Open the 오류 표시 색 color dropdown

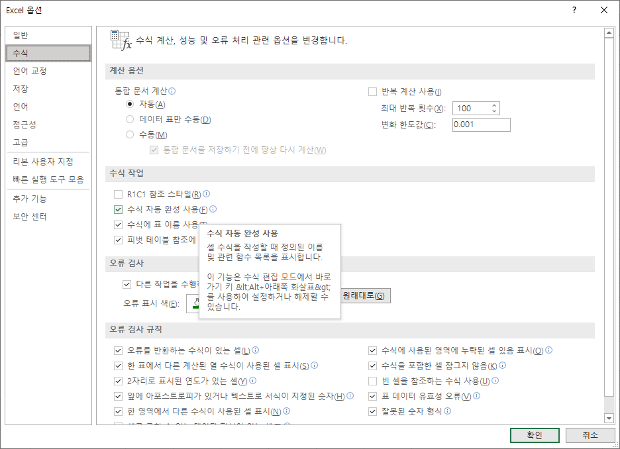pos(193,303)
